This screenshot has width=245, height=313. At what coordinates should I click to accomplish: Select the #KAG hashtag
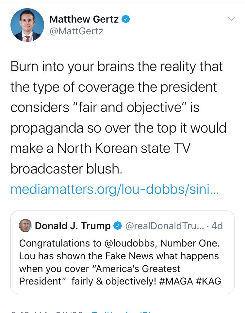(208, 281)
